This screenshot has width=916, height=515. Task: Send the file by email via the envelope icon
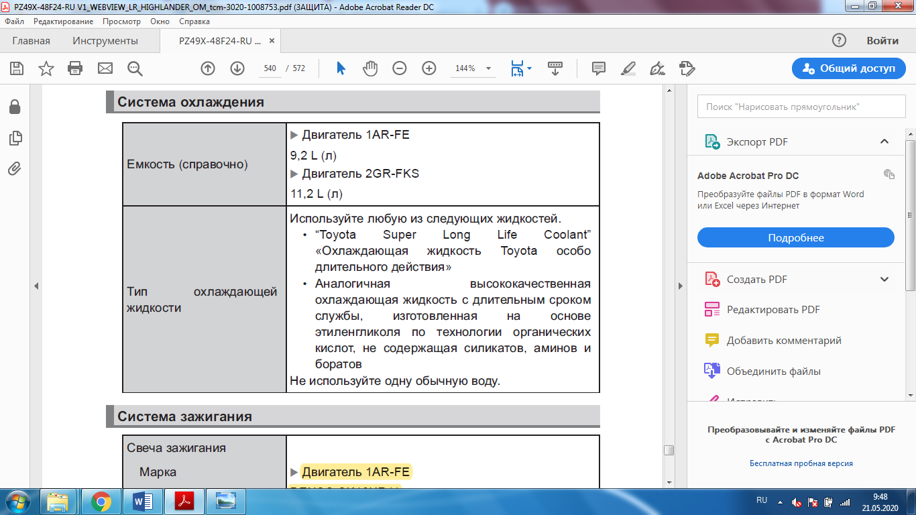click(x=105, y=68)
